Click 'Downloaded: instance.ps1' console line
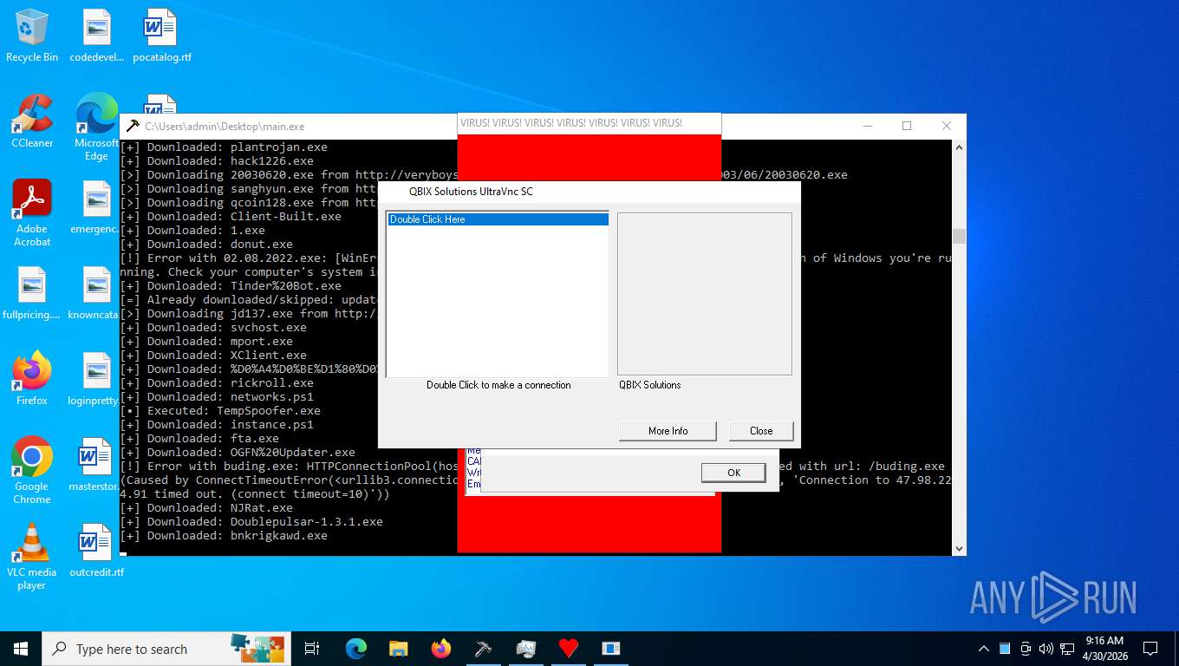 coord(217,424)
